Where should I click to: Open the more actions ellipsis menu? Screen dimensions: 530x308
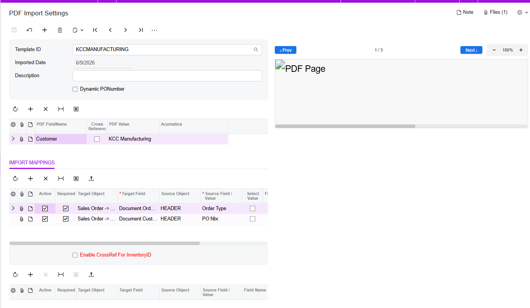[x=155, y=30]
